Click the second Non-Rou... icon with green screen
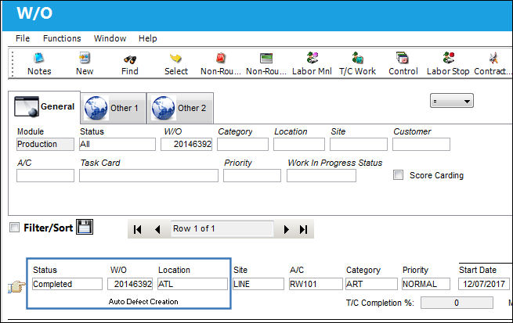The image size is (513, 323). (x=266, y=58)
